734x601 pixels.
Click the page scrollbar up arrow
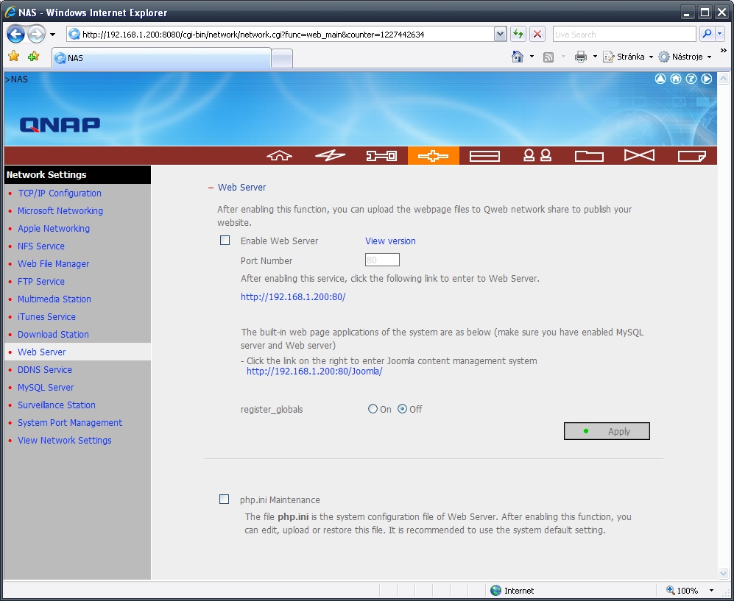723,78
